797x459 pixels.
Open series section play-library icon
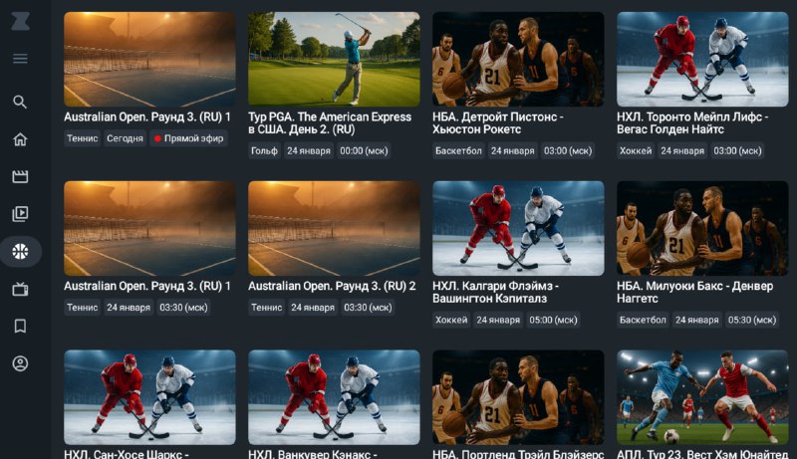(20, 214)
